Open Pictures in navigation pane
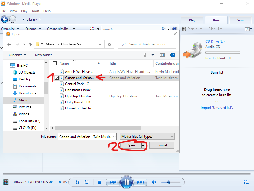The image size is (254, 191). [25, 107]
